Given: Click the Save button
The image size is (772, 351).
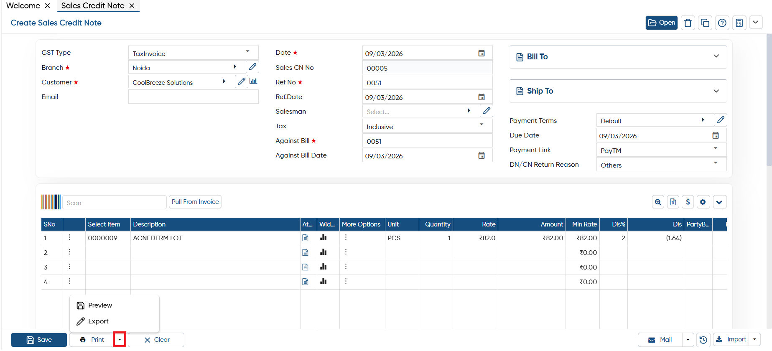Looking at the screenshot, I should click(x=39, y=340).
